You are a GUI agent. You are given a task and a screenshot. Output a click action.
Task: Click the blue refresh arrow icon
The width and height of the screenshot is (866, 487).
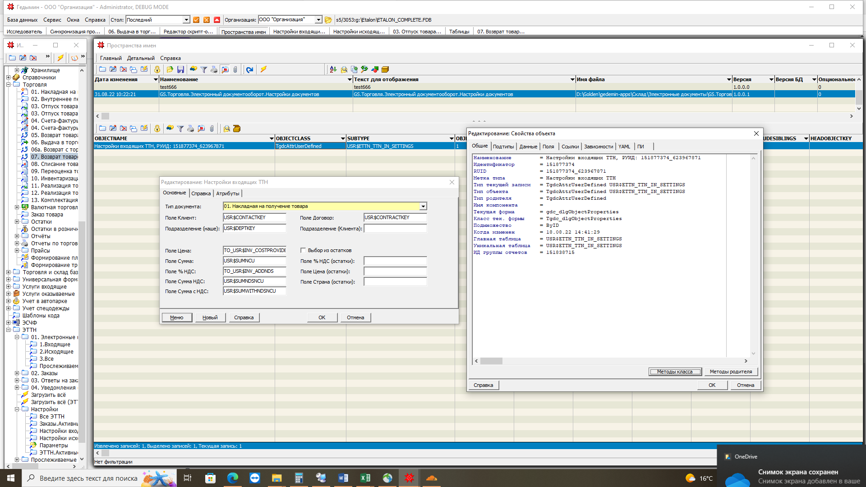point(249,69)
